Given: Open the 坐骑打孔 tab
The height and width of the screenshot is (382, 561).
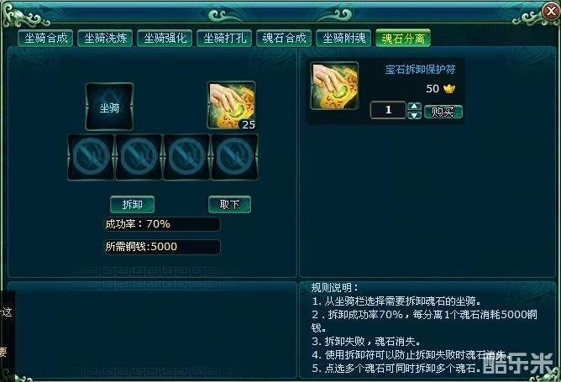Looking at the screenshot, I should click(224, 38).
